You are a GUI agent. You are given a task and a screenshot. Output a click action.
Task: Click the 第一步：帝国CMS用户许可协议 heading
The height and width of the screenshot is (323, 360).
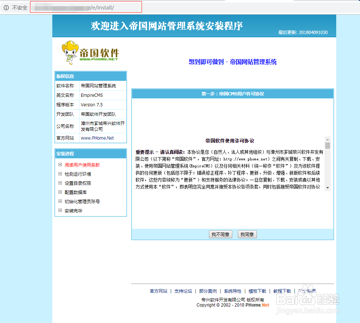[233, 94]
